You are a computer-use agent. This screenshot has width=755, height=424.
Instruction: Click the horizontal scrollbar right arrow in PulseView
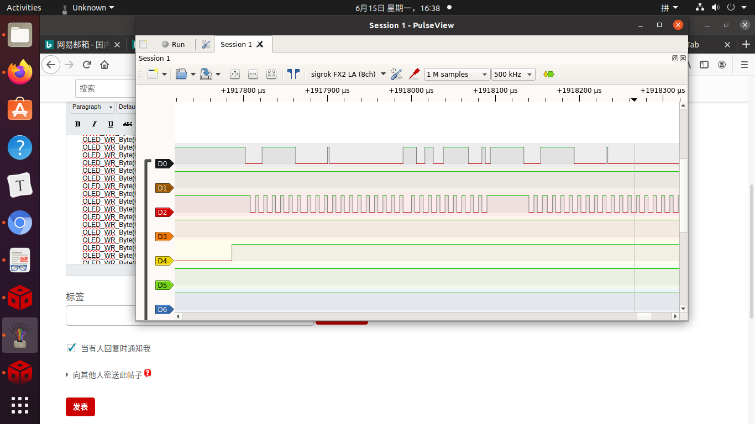pyautogui.click(x=675, y=316)
